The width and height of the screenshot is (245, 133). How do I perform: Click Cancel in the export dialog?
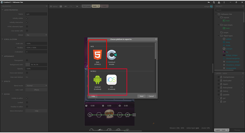[151, 96]
